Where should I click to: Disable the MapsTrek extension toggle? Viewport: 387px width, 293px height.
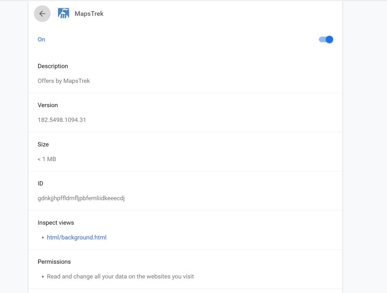[x=326, y=39]
